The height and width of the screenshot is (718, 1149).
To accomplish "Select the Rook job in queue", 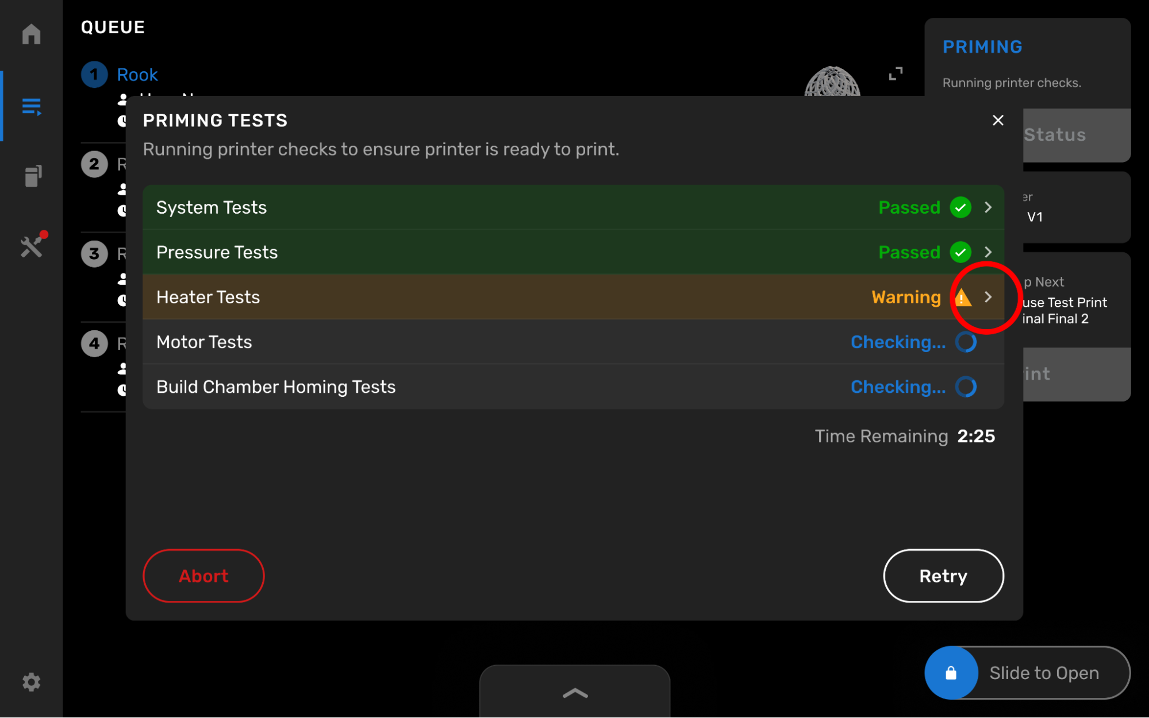I will (x=137, y=75).
